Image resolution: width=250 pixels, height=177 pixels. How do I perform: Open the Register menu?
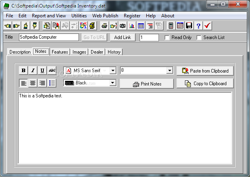click(x=132, y=16)
